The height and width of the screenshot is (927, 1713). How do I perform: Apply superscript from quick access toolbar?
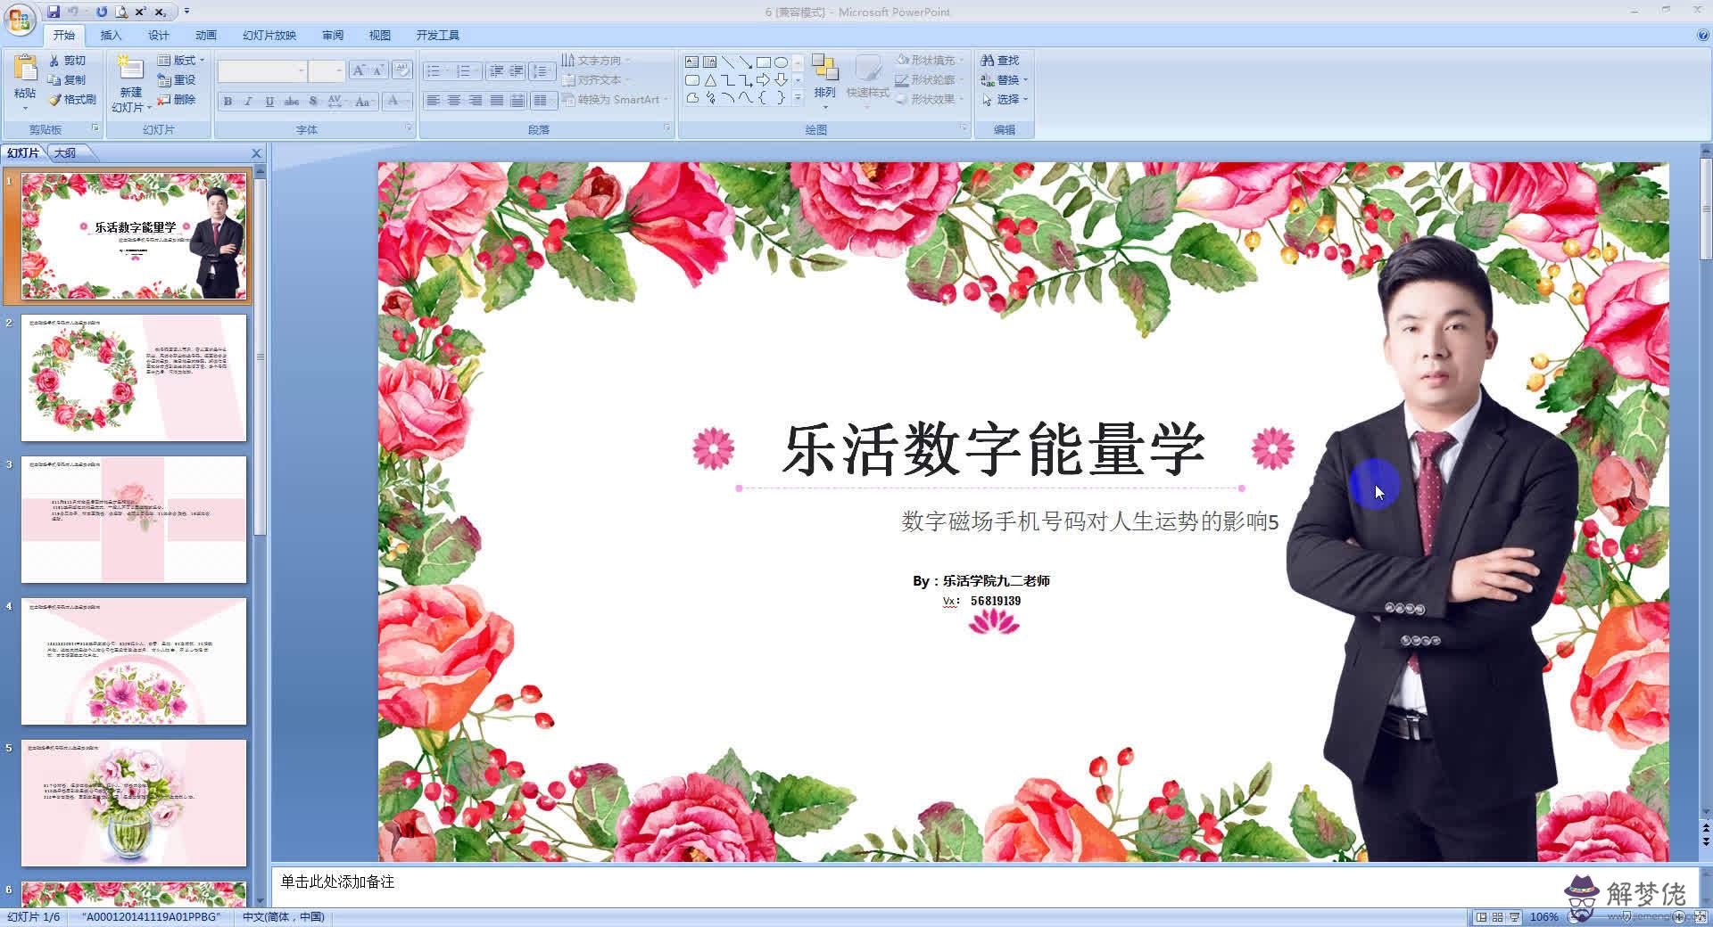coord(141,12)
